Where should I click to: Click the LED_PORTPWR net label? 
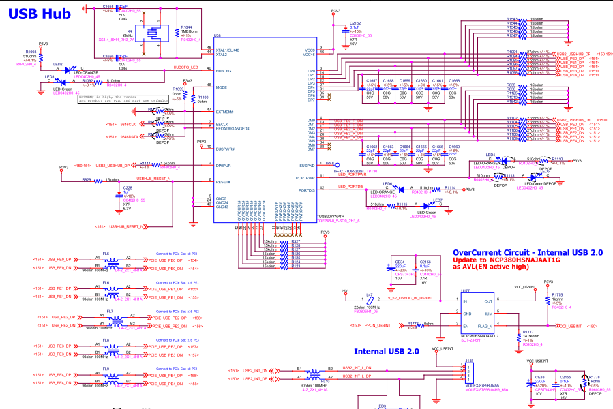click(x=353, y=175)
